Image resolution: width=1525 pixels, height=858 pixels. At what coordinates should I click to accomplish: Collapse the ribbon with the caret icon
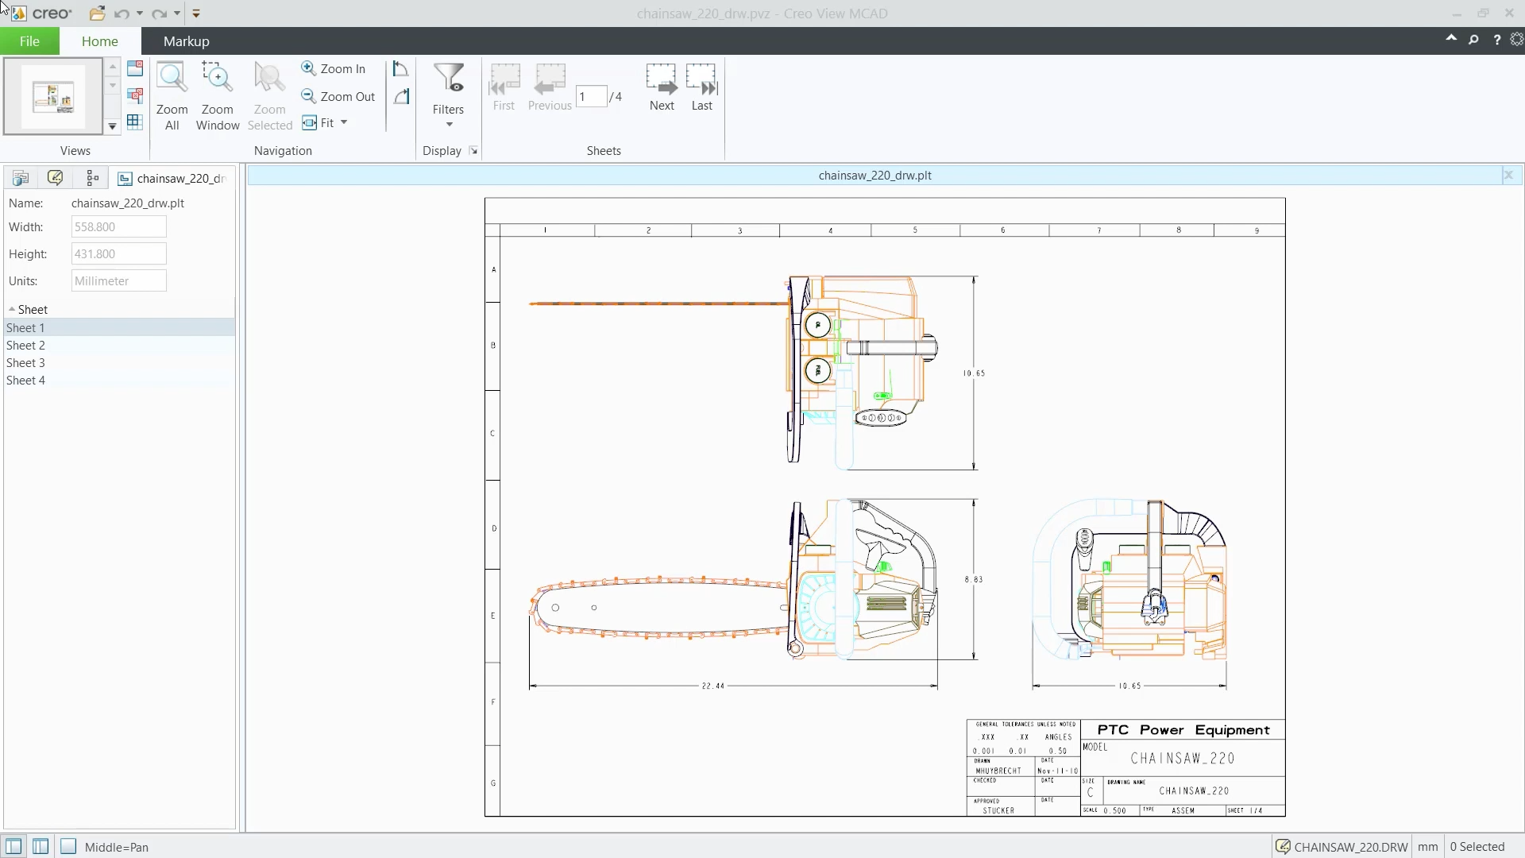click(x=1451, y=38)
